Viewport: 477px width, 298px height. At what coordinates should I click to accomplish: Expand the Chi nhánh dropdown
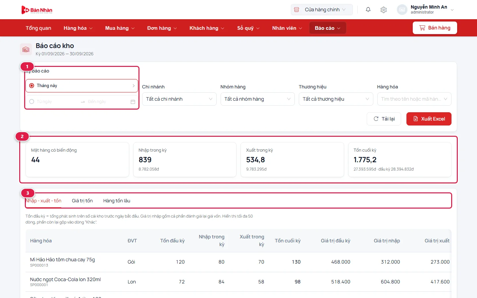point(179,99)
